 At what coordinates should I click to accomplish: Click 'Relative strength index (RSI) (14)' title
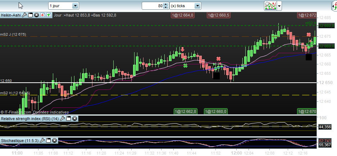[30, 118]
